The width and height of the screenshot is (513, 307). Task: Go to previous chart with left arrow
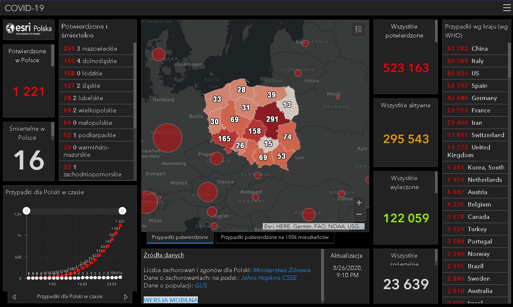(x=14, y=297)
